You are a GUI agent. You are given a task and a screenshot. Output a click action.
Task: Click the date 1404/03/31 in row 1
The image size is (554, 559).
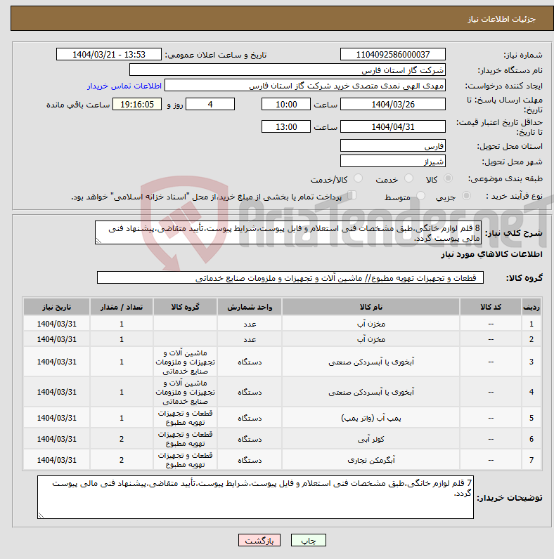(x=56, y=324)
